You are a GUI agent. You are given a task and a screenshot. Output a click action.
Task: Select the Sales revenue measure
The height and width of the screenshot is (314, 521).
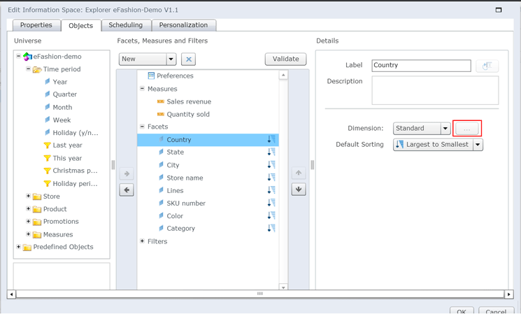pos(189,101)
